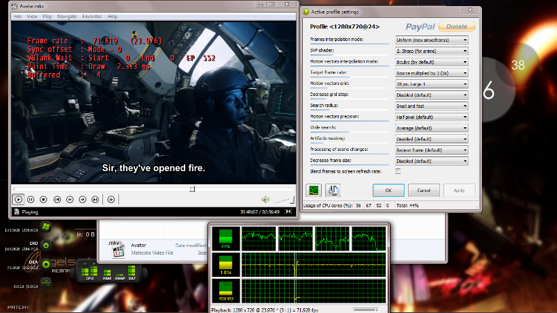Viewport: 557px width, 313px height.
Task: Expand the Wide search dropdown
Action: click(x=432, y=128)
